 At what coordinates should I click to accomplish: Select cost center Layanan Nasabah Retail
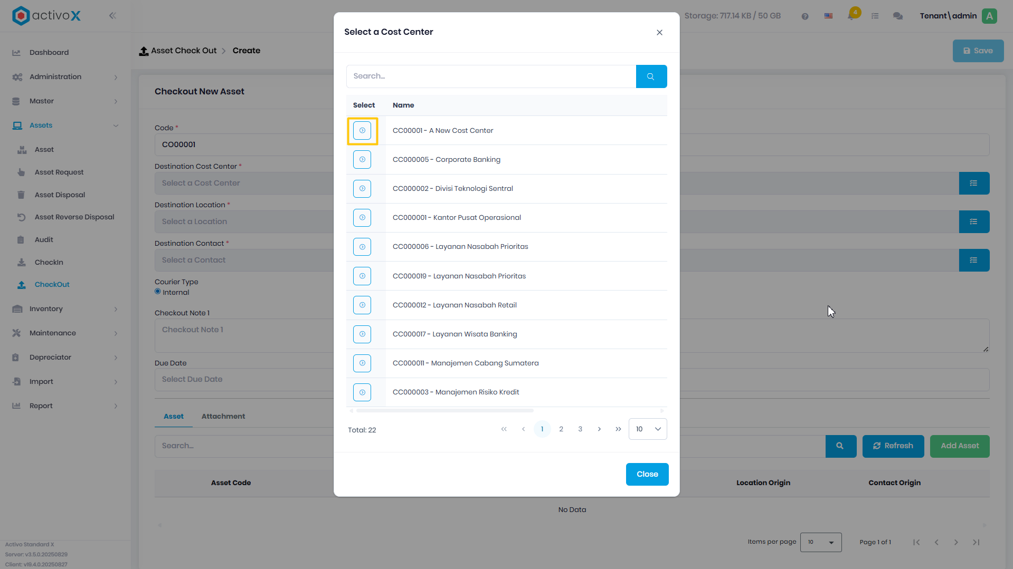[x=362, y=305]
